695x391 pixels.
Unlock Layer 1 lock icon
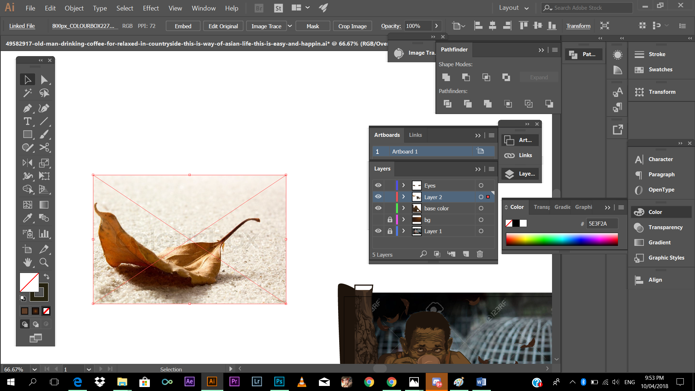(x=390, y=231)
